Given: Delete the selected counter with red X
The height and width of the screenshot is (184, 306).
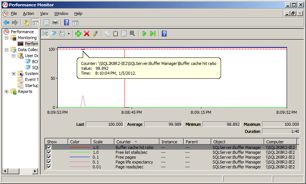Looking at the screenshot, I should click(x=87, y=34).
